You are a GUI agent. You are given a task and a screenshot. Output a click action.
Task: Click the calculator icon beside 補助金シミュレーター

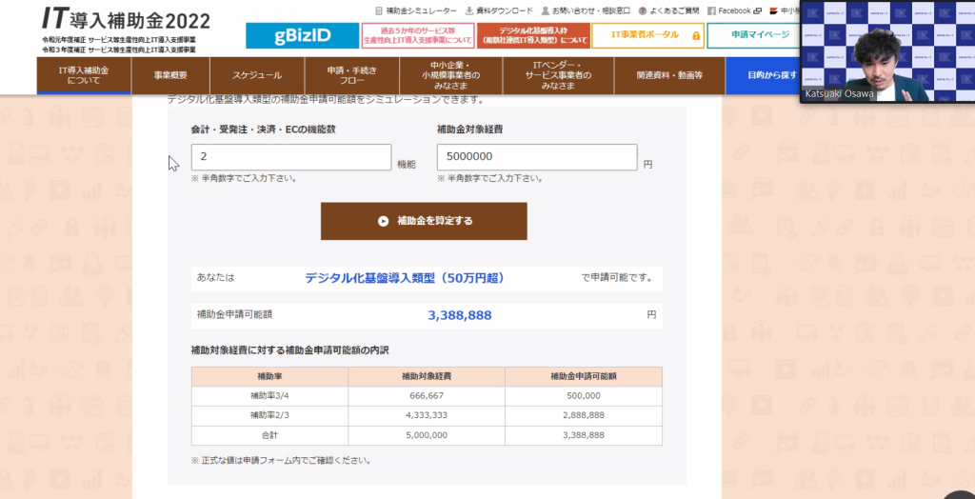[x=378, y=11]
